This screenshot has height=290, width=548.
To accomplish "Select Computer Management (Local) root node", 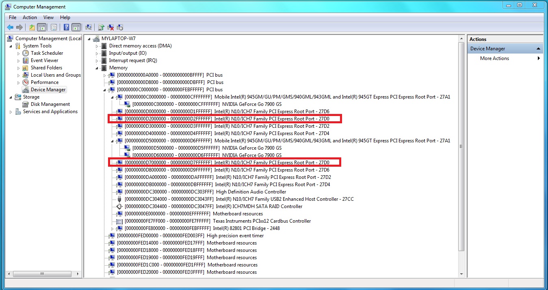I will pyautogui.click(x=48, y=39).
